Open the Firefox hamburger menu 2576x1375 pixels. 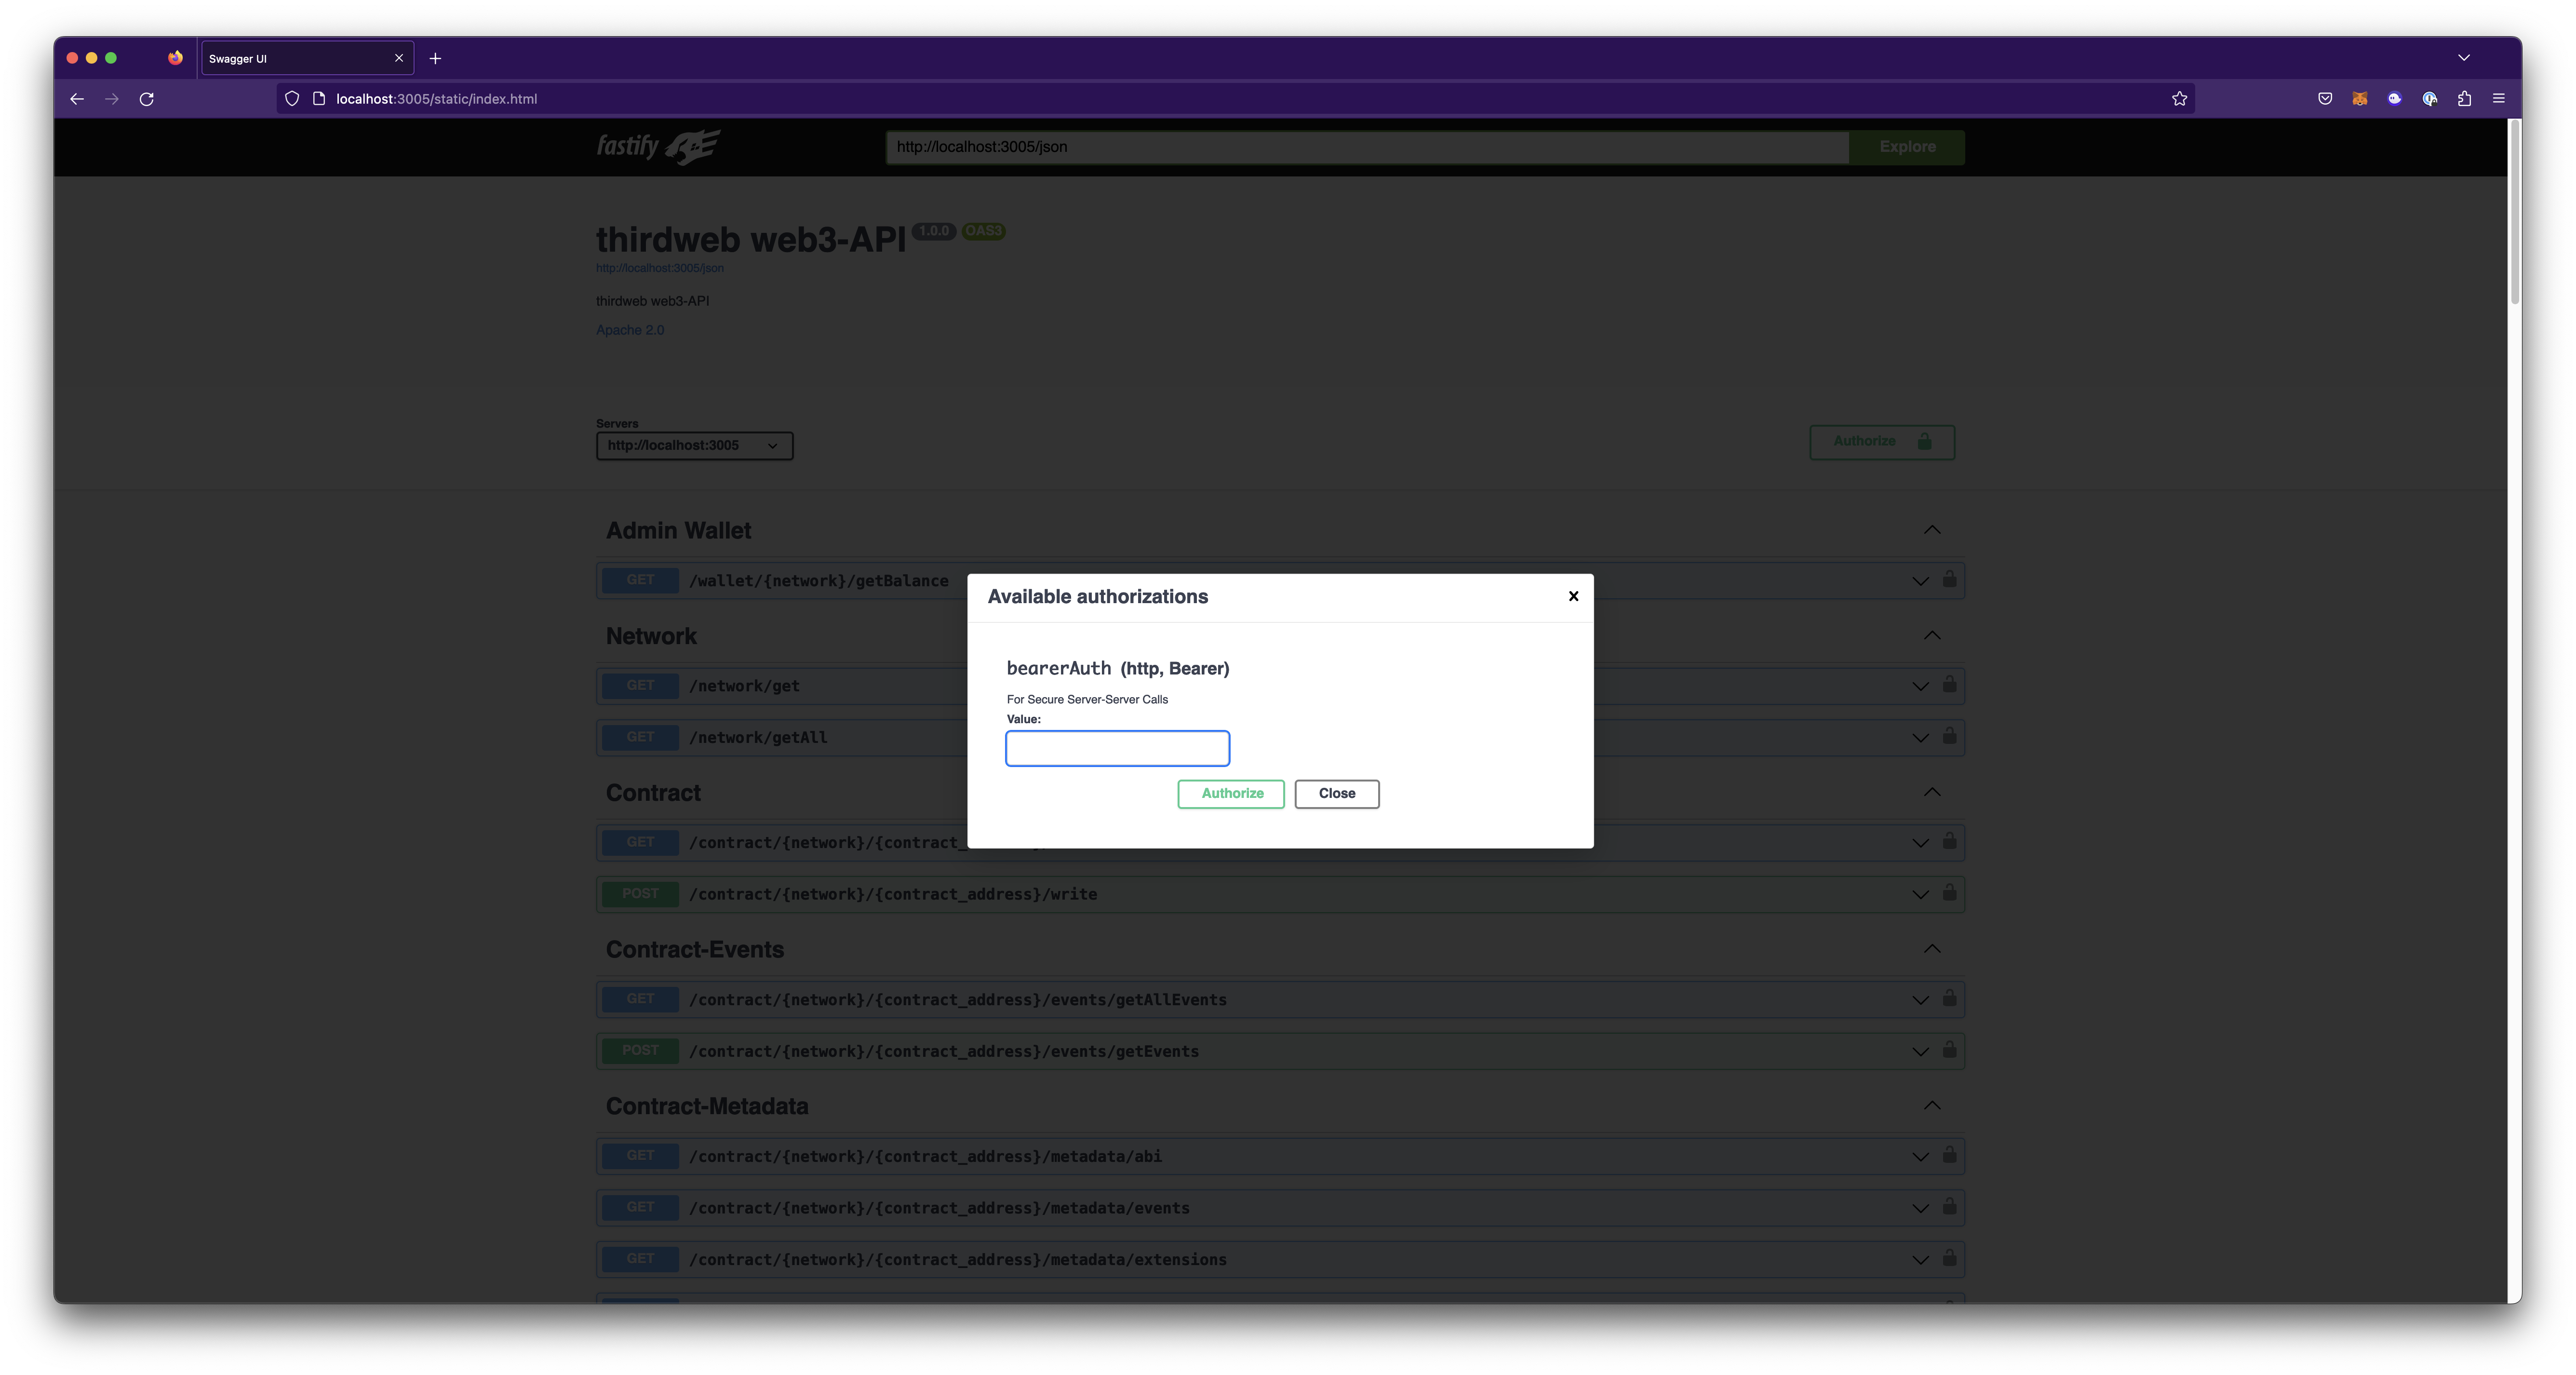tap(2498, 99)
